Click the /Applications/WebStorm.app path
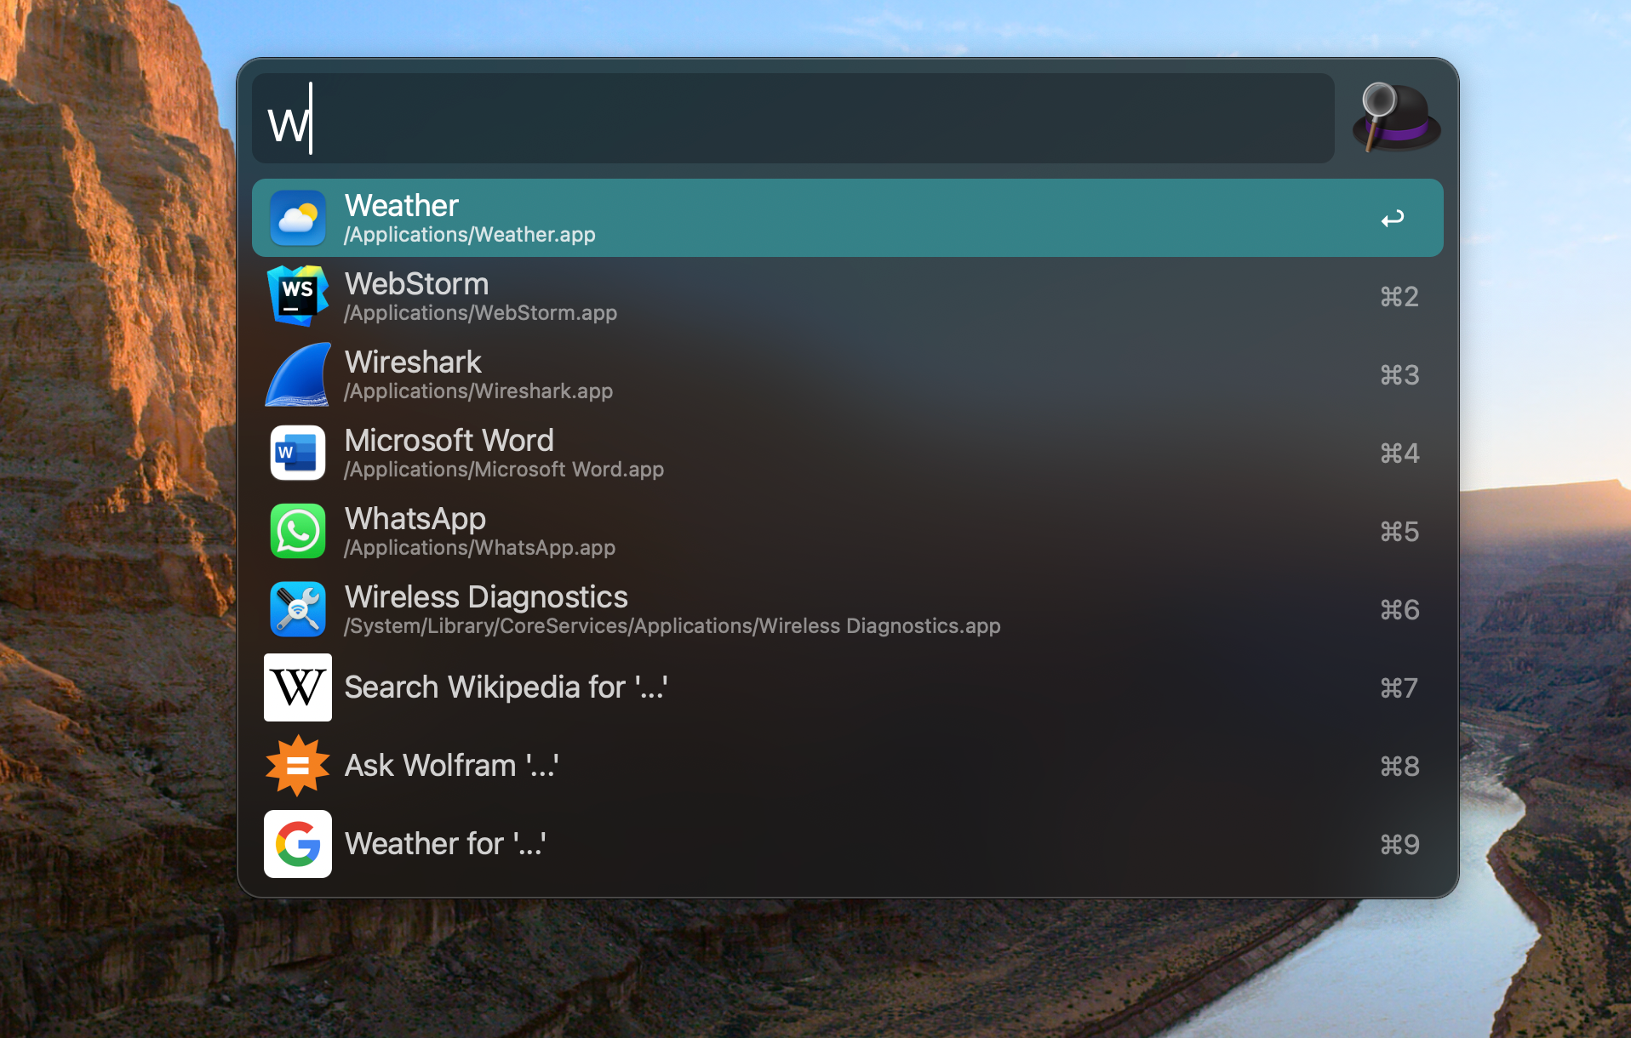This screenshot has height=1038, width=1631. (x=481, y=313)
